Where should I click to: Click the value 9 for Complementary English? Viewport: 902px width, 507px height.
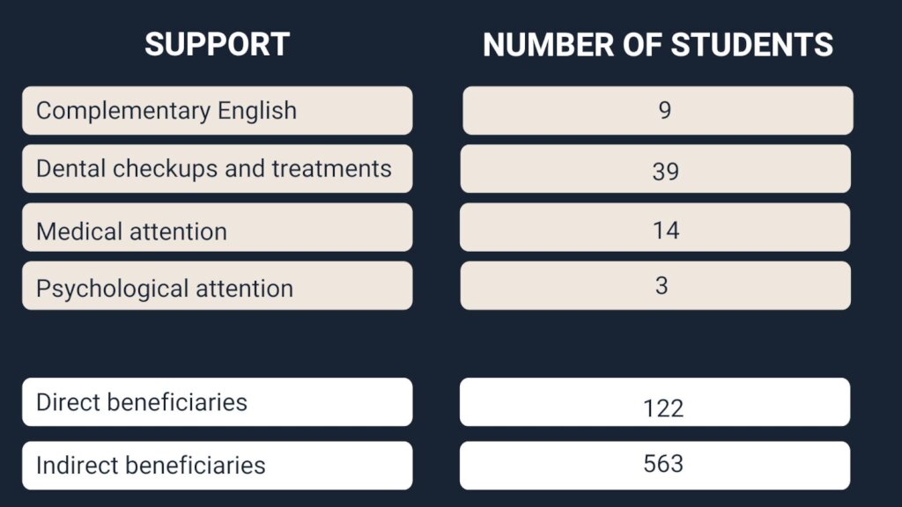click(665, 111)
